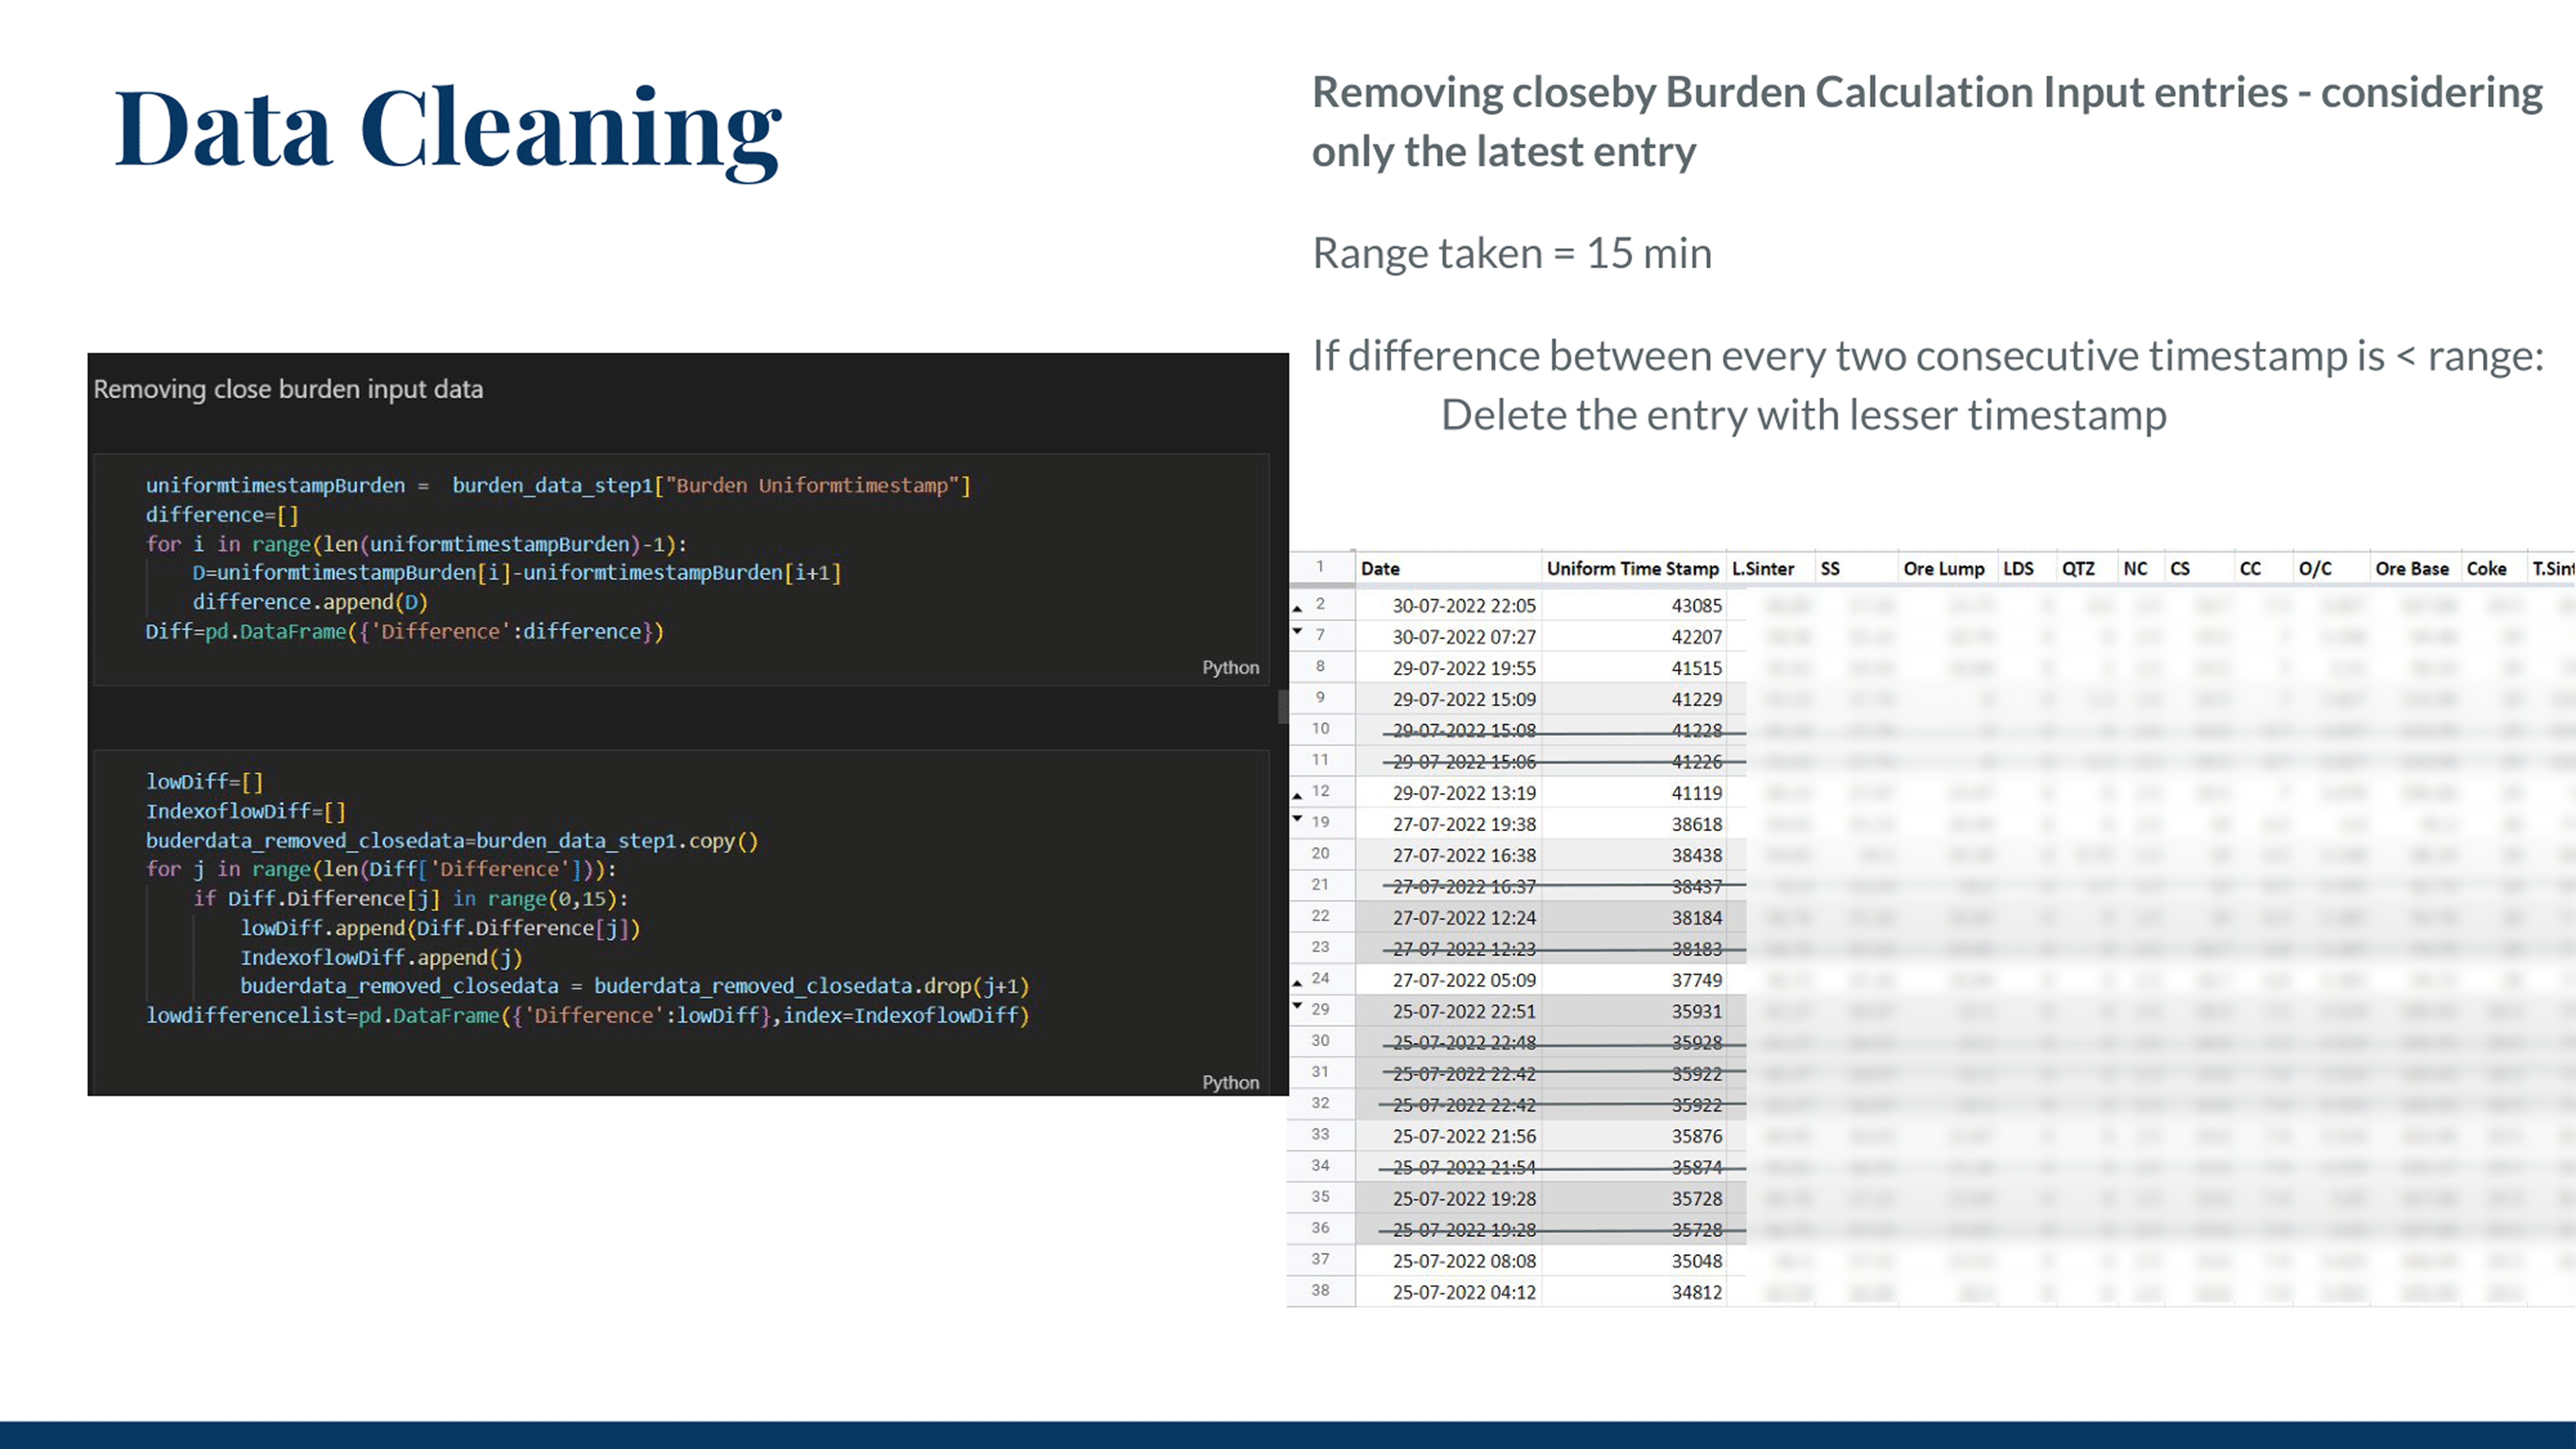Click markdown cell 'Removing close burden input data'
Viewport: 2576px width, 1449px height.
[x=288, y=389]
